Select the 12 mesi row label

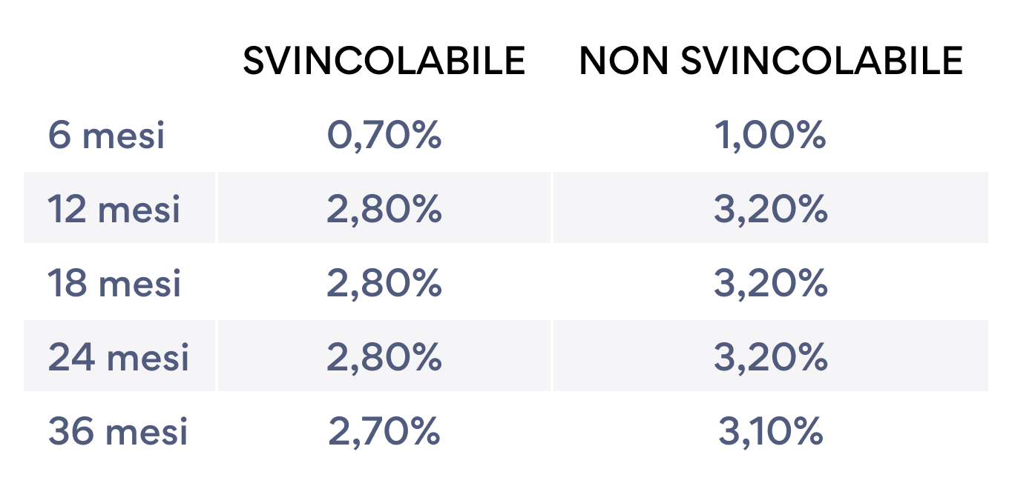tap(114, 210)
